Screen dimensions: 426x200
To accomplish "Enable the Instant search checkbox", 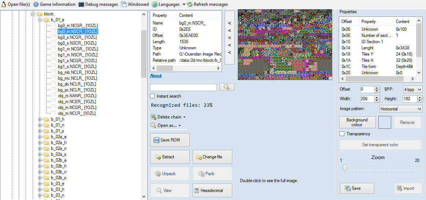I will (152, 96).
